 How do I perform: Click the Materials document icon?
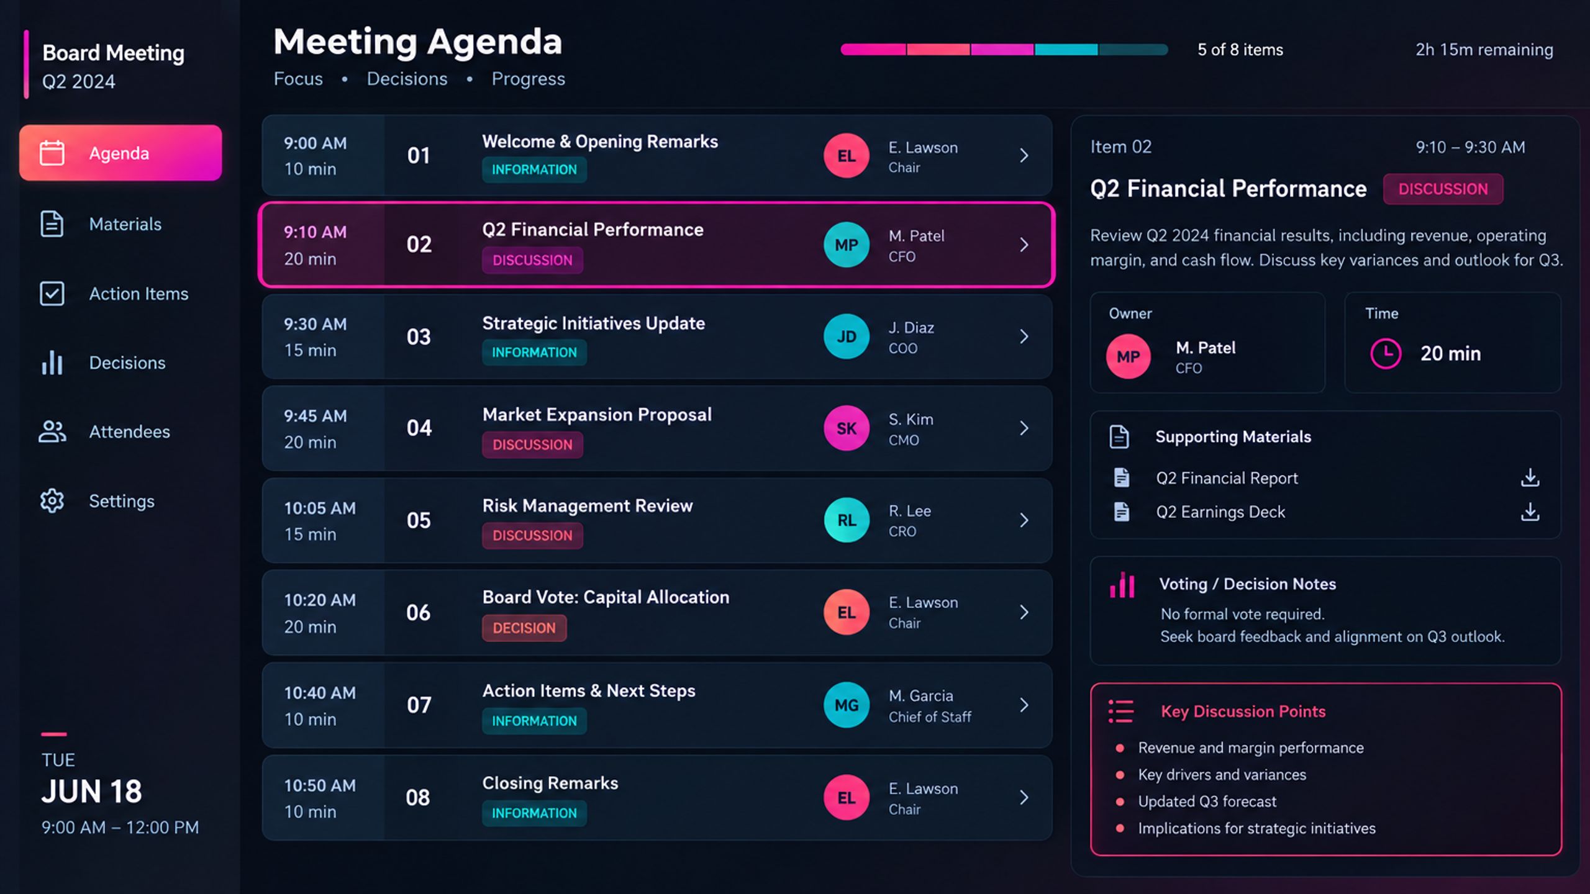pyautogui.click(x=52, y=224)
